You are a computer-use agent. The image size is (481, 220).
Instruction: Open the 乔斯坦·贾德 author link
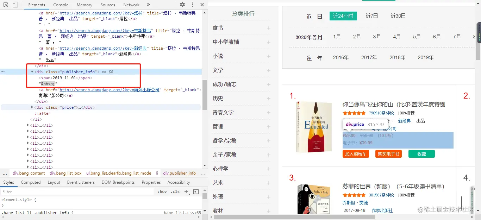[x=355, y=203]
